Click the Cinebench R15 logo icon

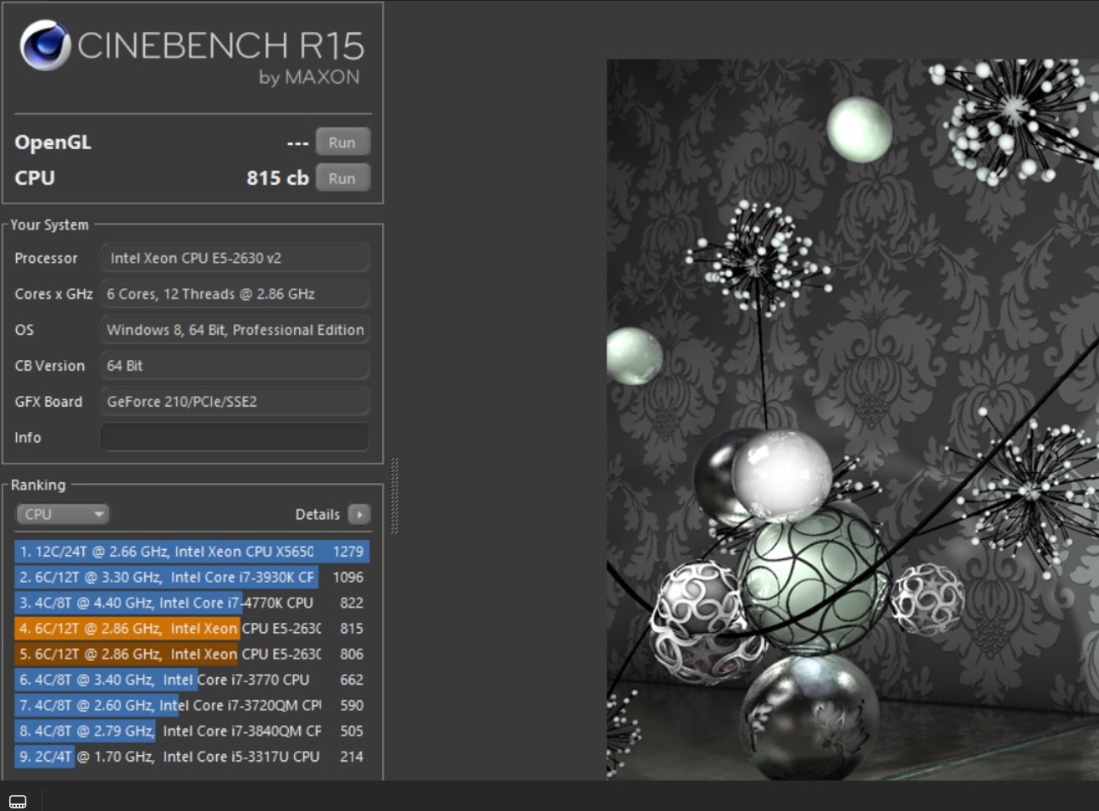tap(46, 46)
